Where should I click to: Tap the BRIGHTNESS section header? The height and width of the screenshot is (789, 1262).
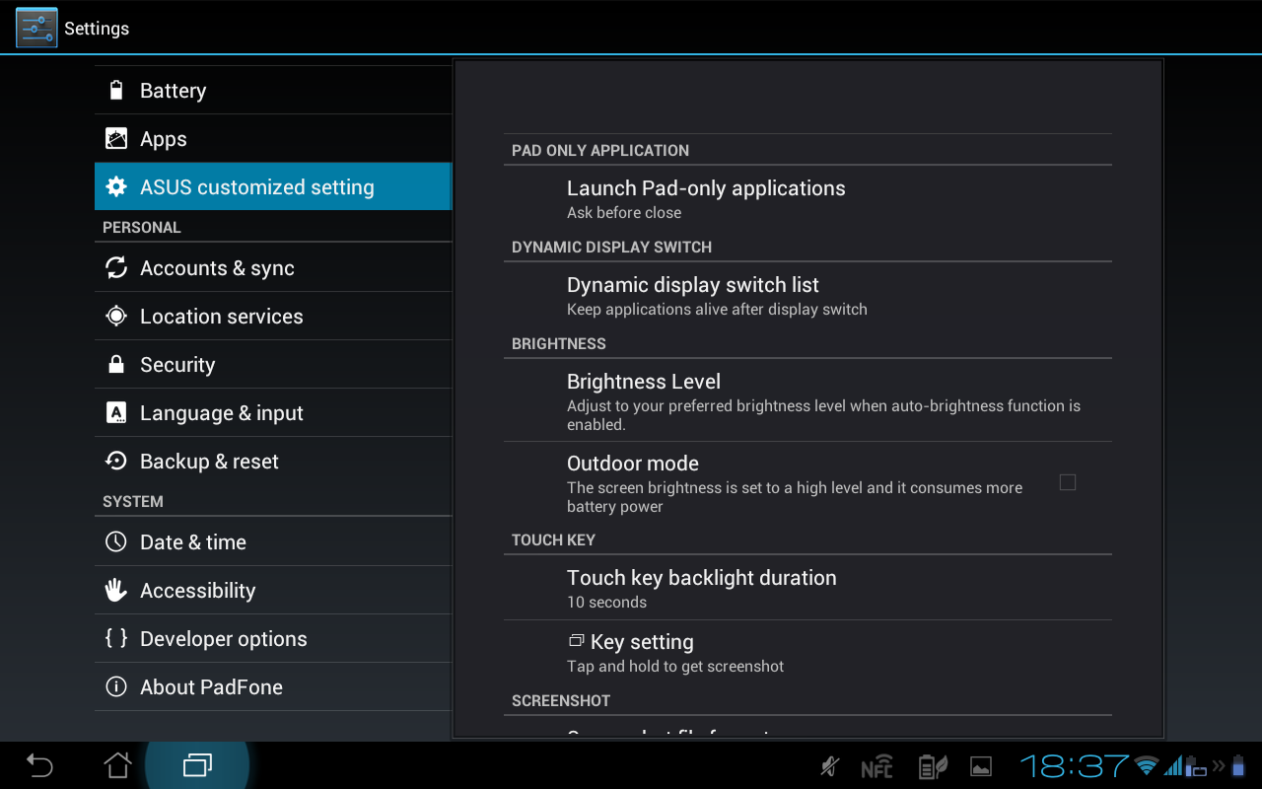pyautogui.click(x=559, y=344)
